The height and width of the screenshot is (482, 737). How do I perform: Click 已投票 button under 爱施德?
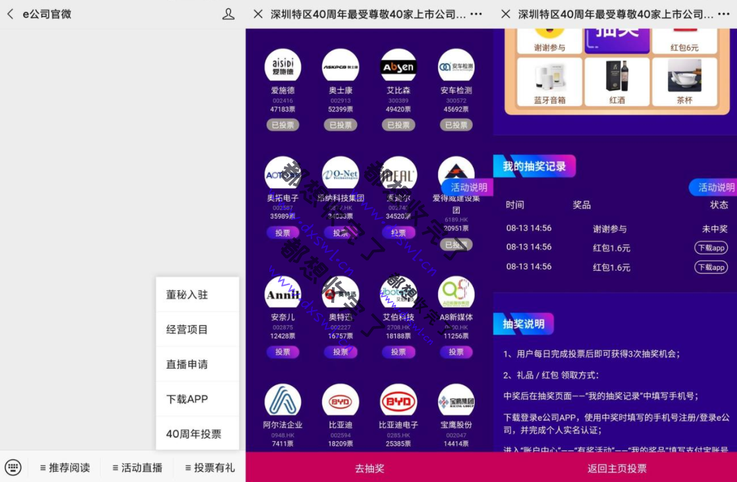pyautogui.click(x=283, y=125)
